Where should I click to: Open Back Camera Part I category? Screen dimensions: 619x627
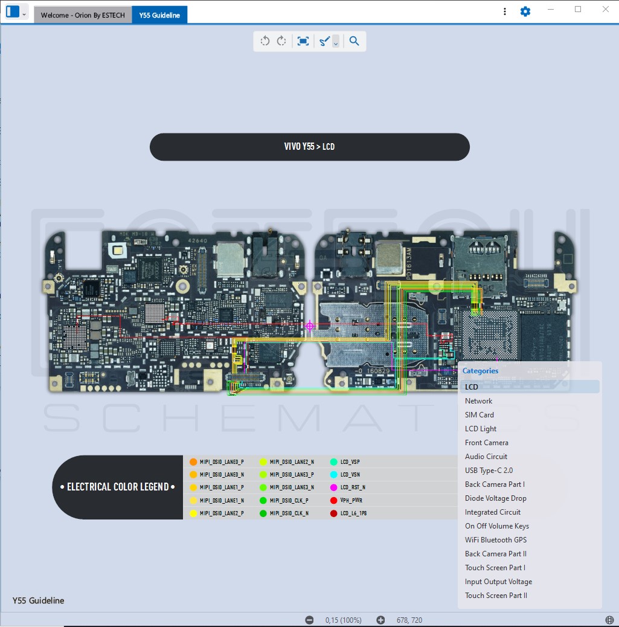[530, 484]
